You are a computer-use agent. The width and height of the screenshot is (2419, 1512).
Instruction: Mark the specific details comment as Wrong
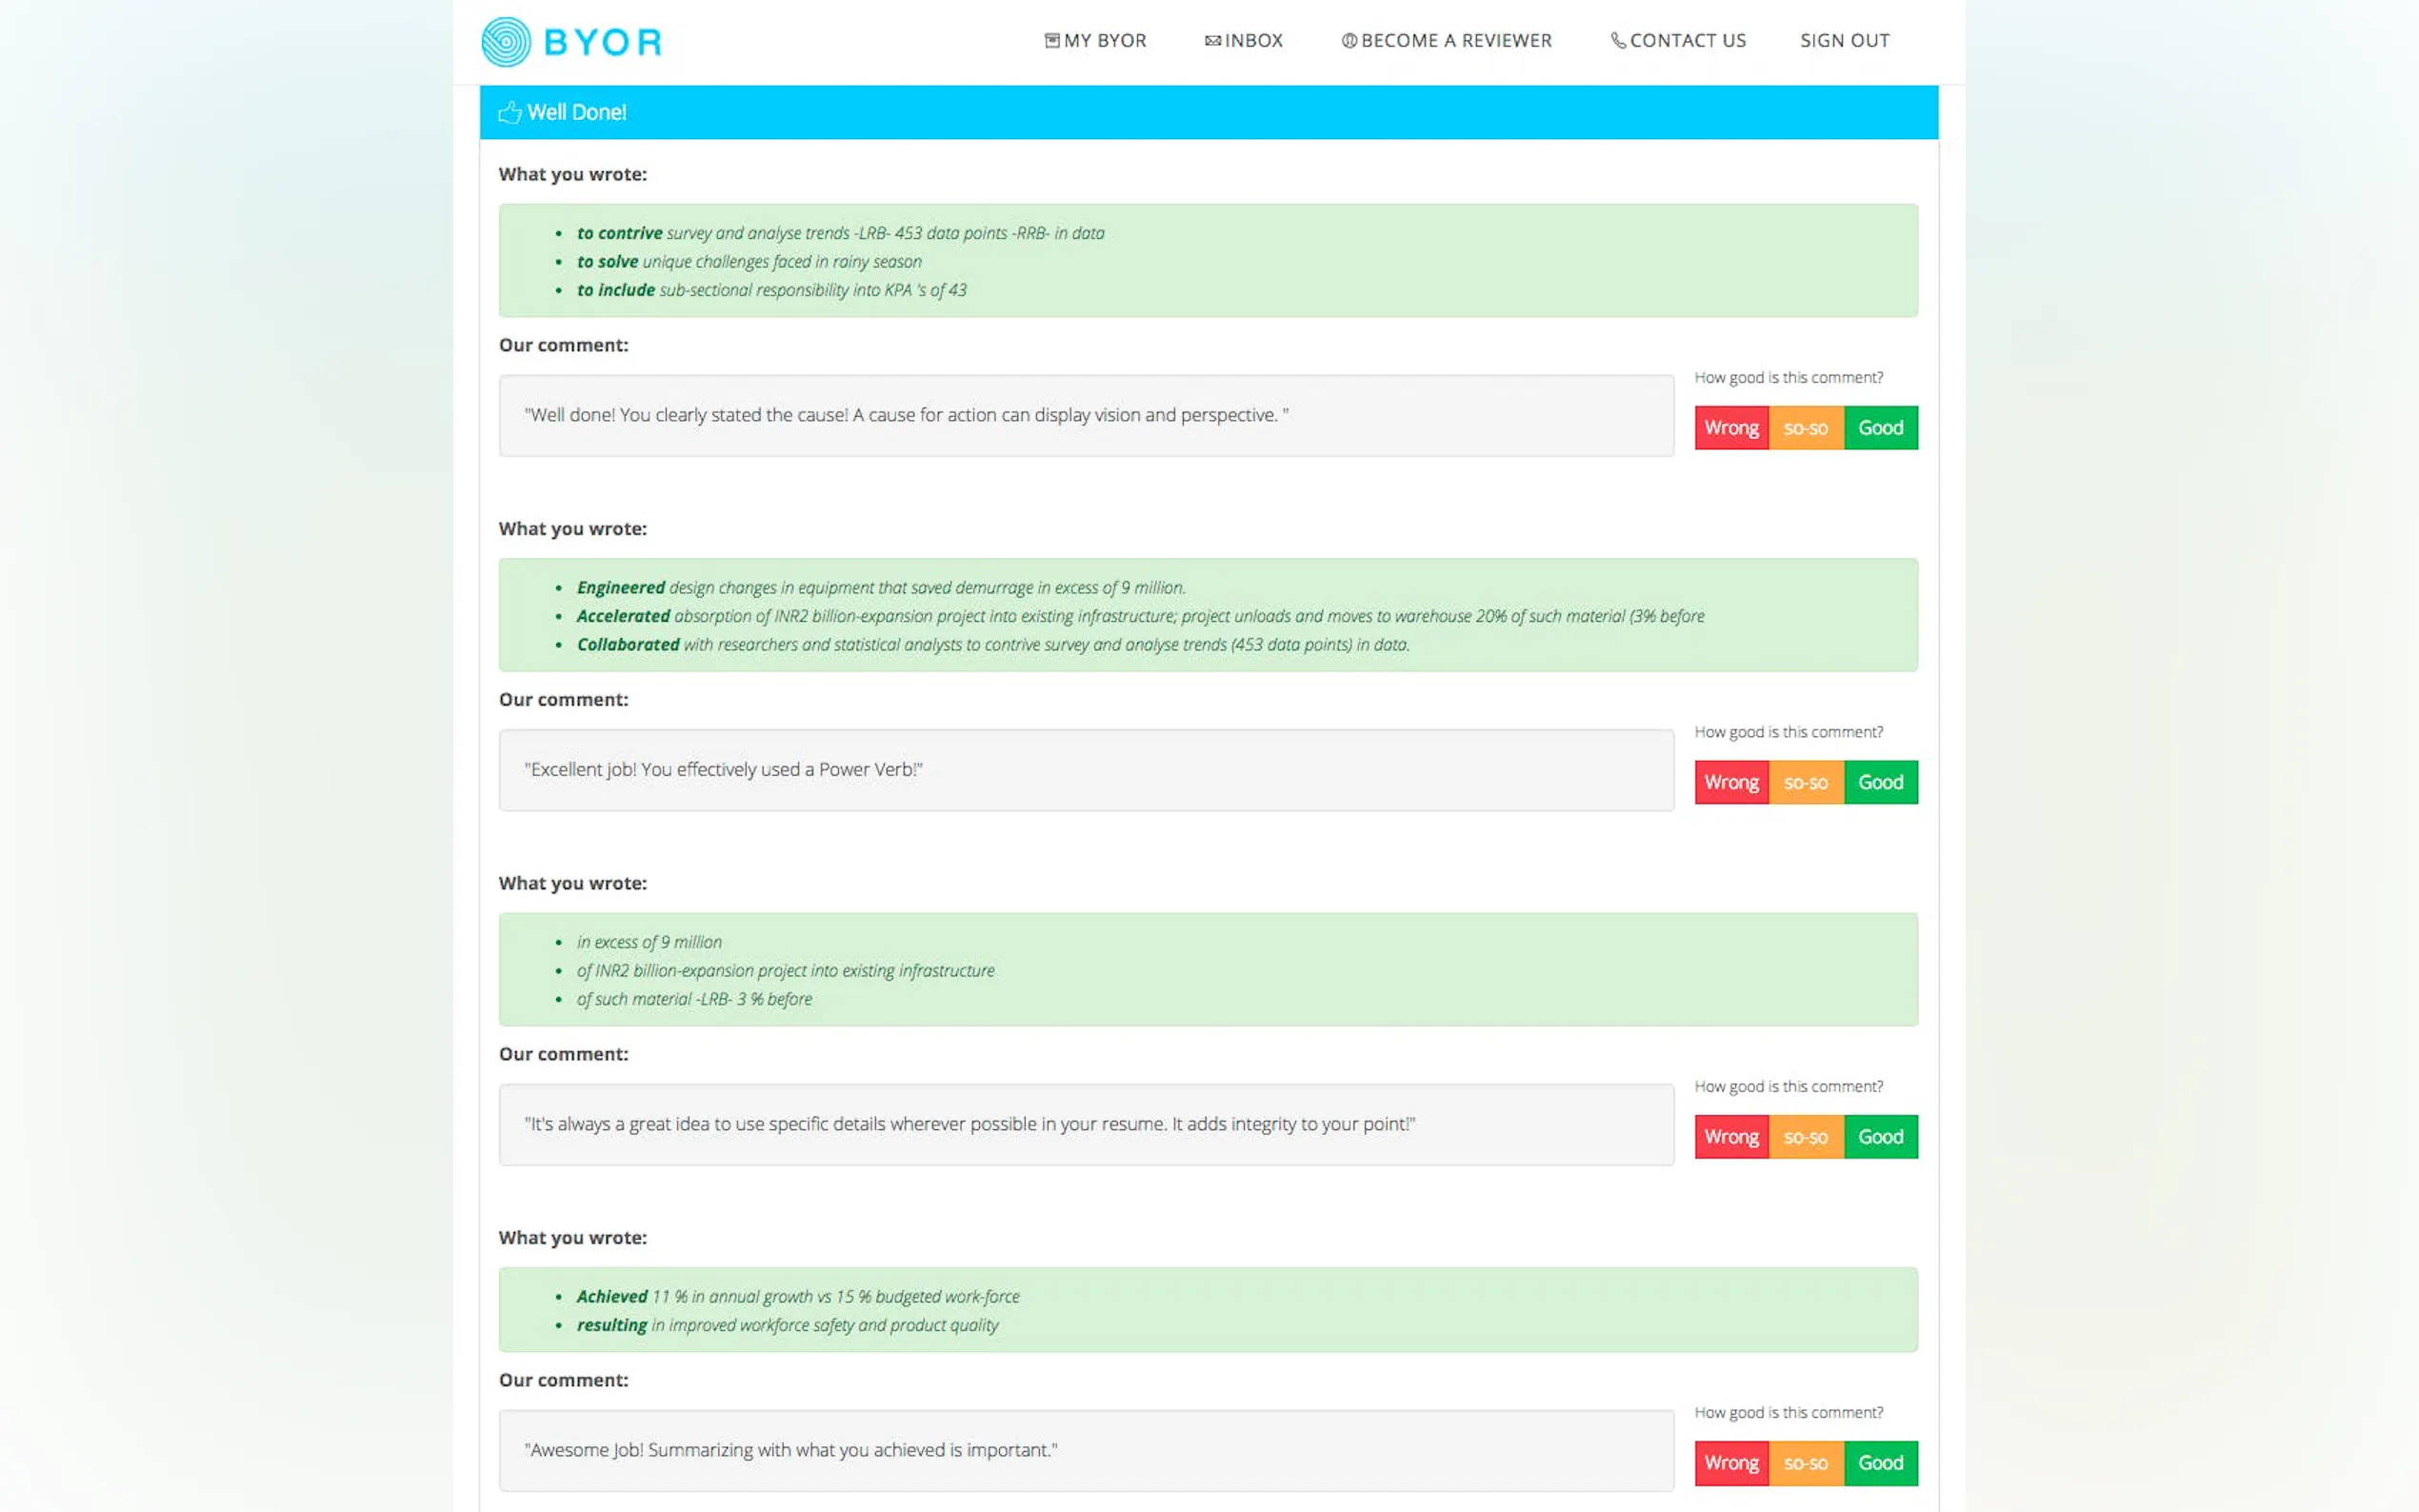[x=1731, y=1137]
